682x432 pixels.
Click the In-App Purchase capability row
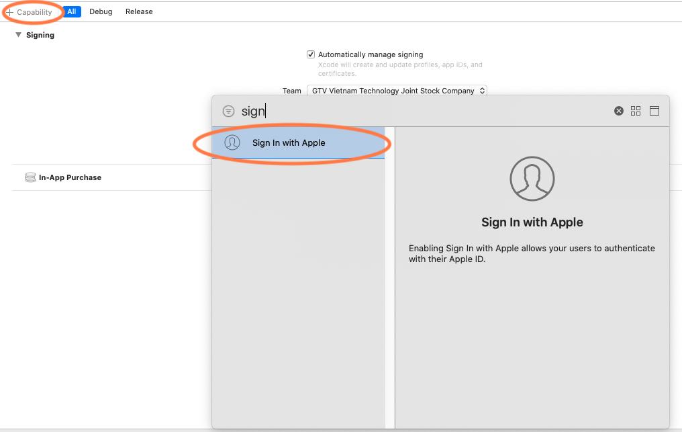click(112, 177)
